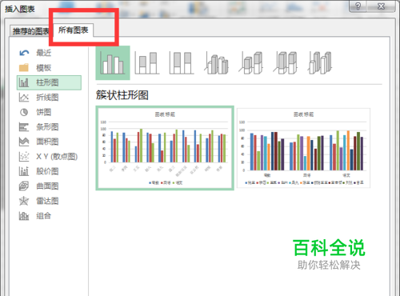Open the 所有图表 tab

pos(74,30)
